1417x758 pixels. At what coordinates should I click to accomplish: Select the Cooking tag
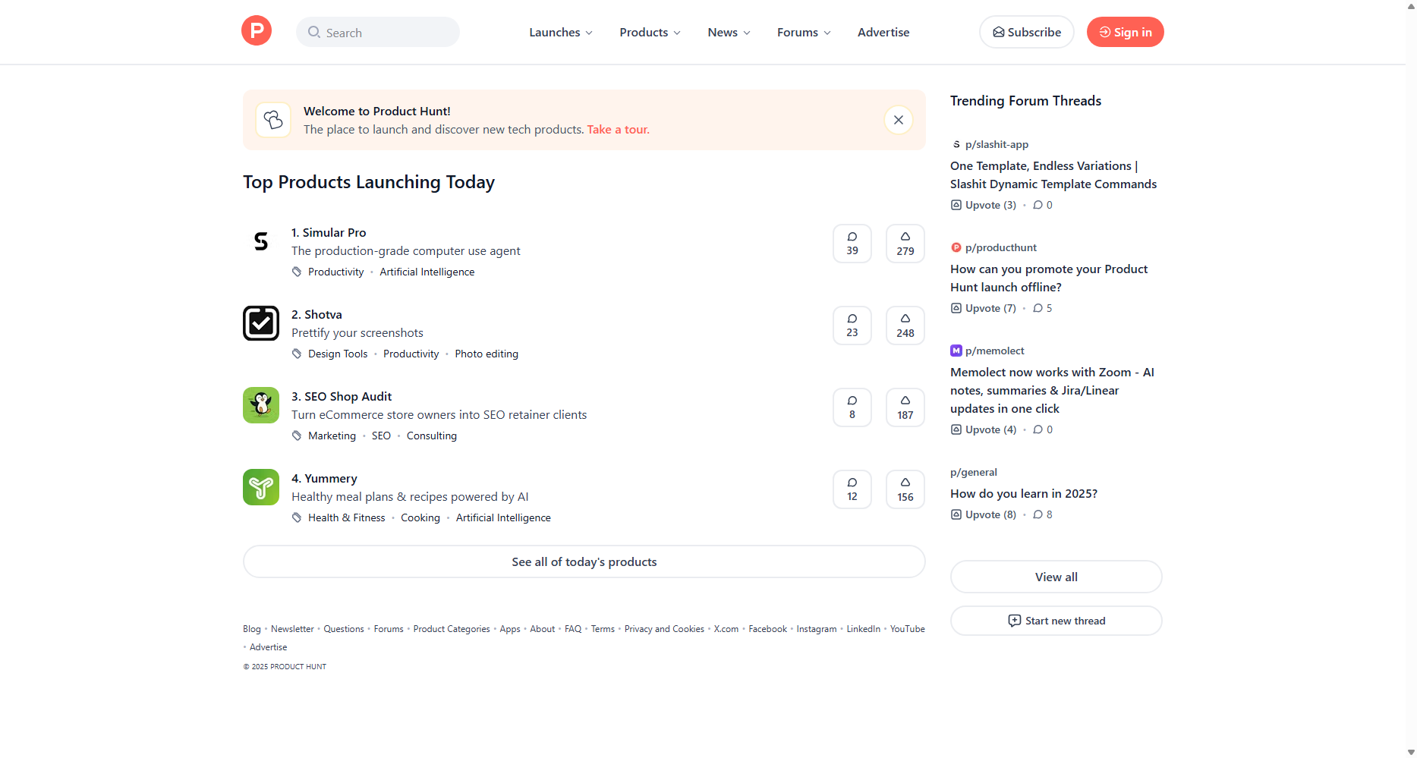tap(420, 517)
